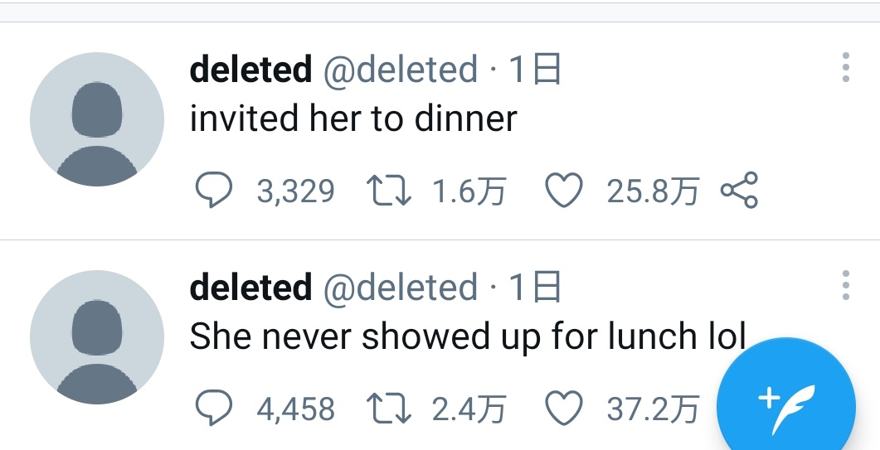Image resolution: width=880 pixels, height=450 pixels.
Task: Reply to the "never showed up for lunch" tweet
Action: tap(212, 409)
